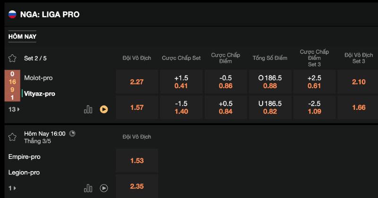Open statistics chart for Empire-pro match
This screenshot has height=198, width=378.
[x=88, y=188]
